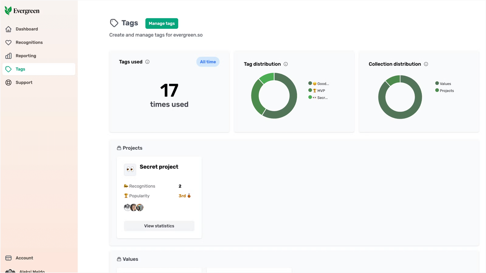This screenshot has width=486, height=273.
Task: Click the Aleksi Meldo profile avatar
Action: (10, 271)
